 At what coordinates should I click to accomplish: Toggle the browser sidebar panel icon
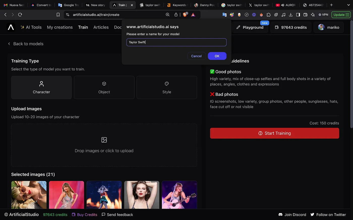point(298,15)
